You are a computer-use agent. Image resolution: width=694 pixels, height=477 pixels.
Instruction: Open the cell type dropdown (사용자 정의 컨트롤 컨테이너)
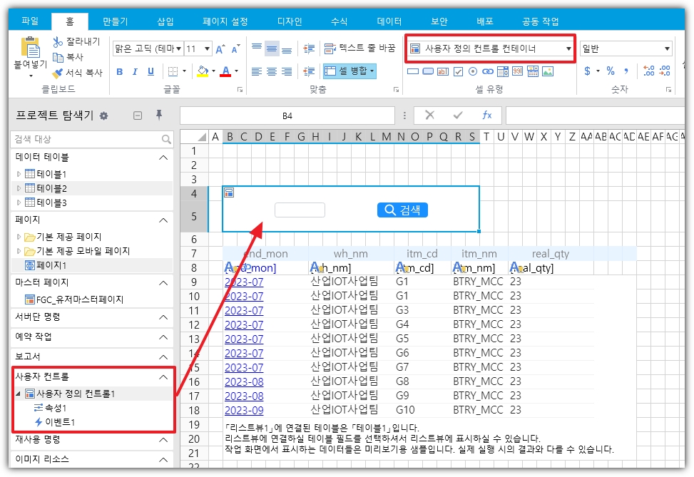click(x=568, y=48)
